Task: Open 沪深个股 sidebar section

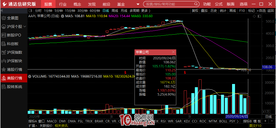Action: 12,27
